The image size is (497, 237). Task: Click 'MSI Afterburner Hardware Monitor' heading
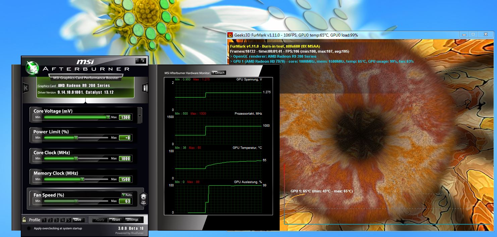(x=187, y=73)
